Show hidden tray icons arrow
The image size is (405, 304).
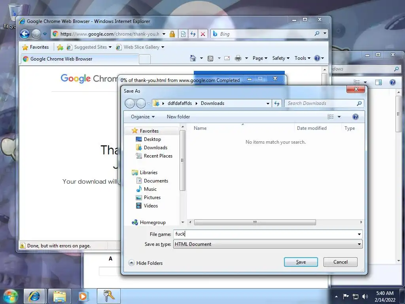(336, 296)
